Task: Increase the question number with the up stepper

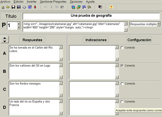Action: tap(19, 24)
